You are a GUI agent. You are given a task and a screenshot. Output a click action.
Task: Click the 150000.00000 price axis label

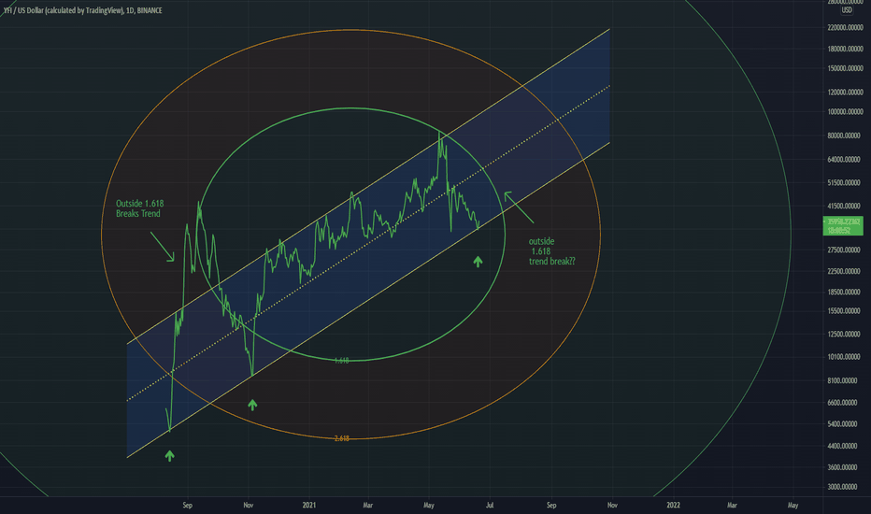pos(846,68)
